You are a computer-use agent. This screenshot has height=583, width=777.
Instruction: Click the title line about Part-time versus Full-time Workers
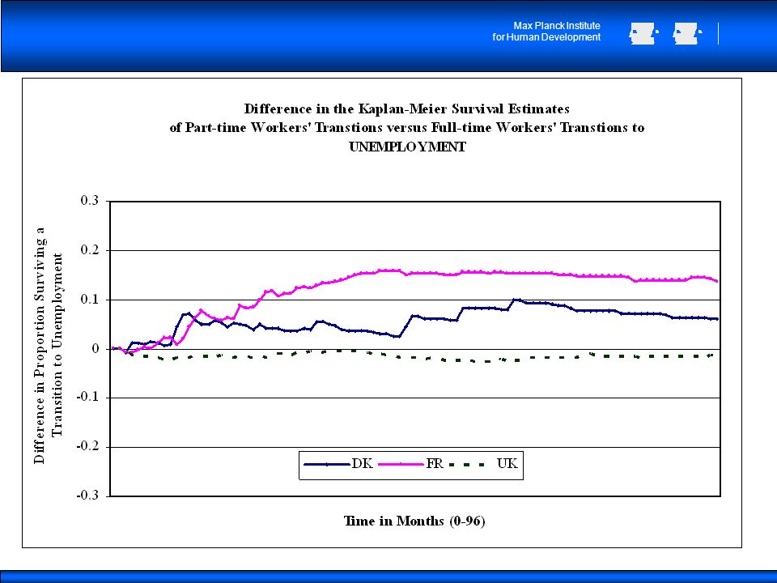point(407,127)
